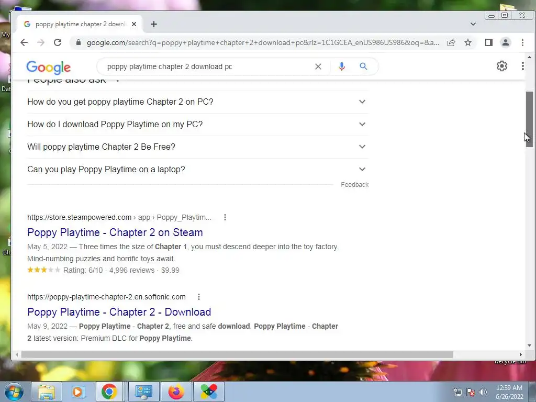Select the poppy playtime browser tab

[x=80, y=24]
